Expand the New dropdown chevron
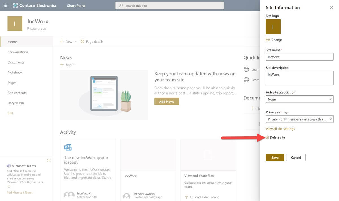 (x=75, y=41)
